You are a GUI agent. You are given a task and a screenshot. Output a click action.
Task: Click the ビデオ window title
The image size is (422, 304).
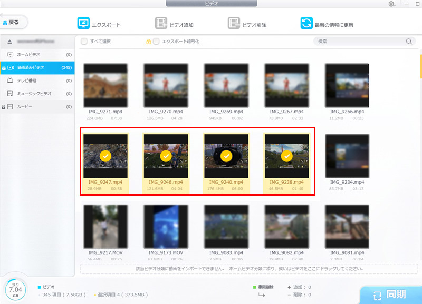coord(212,4)
